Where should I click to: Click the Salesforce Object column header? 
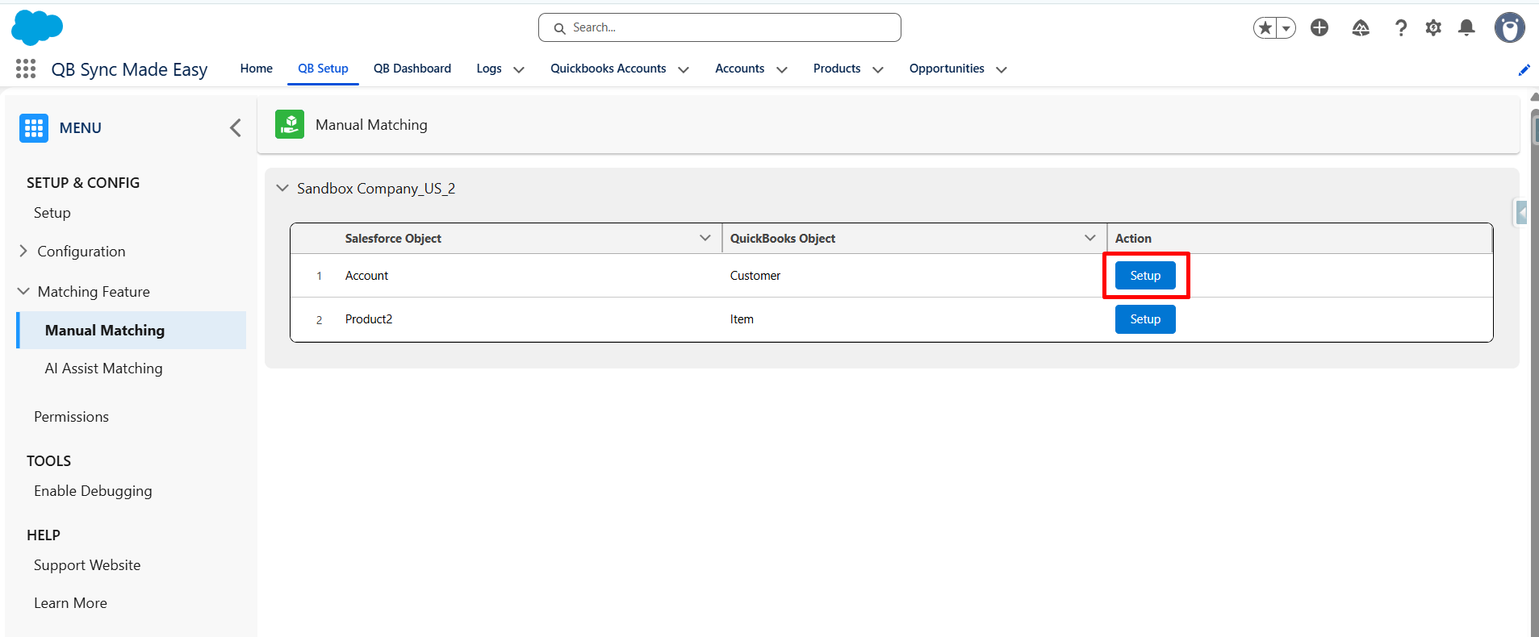tap(393, 239)
